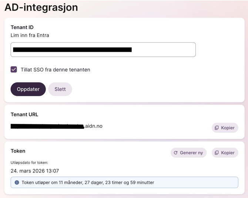
Task: Click the Tenant ID field label
Action: pyautogui.click(x=22, y=27)
